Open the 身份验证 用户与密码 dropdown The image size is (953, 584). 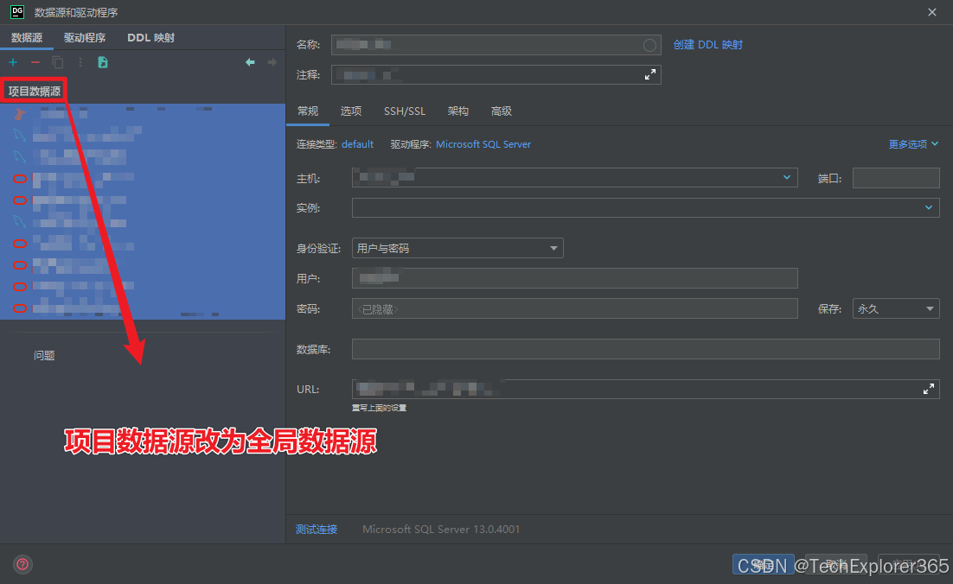point(457,248)
